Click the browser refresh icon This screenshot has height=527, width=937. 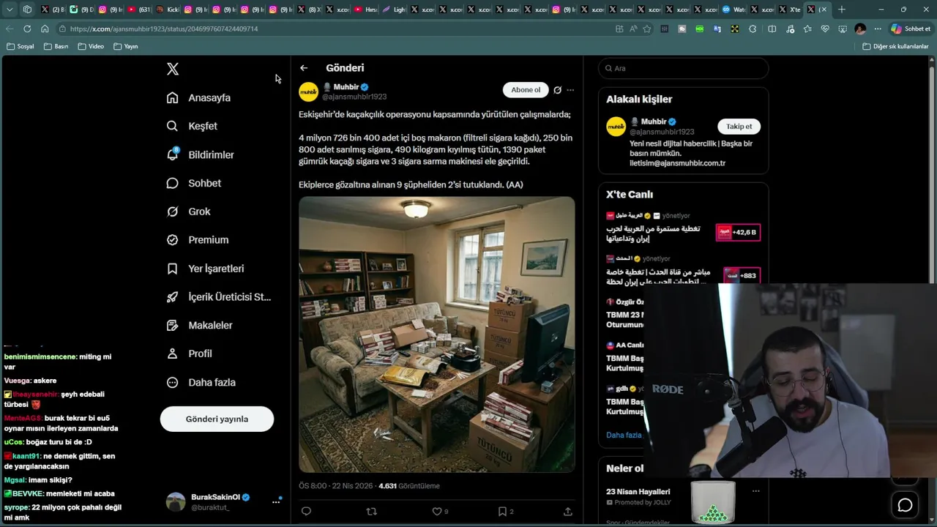pyautogui.click(x=27, y=29)
